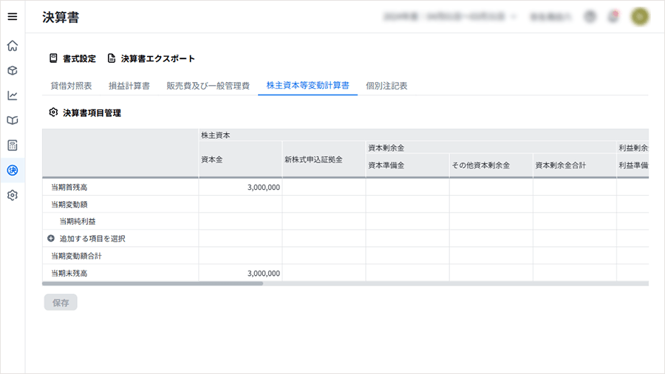Image resolution: width=665 pixels, height=374 pixels.
Task: Click the calculator icon in sidebar
Action: coord(13,145)
